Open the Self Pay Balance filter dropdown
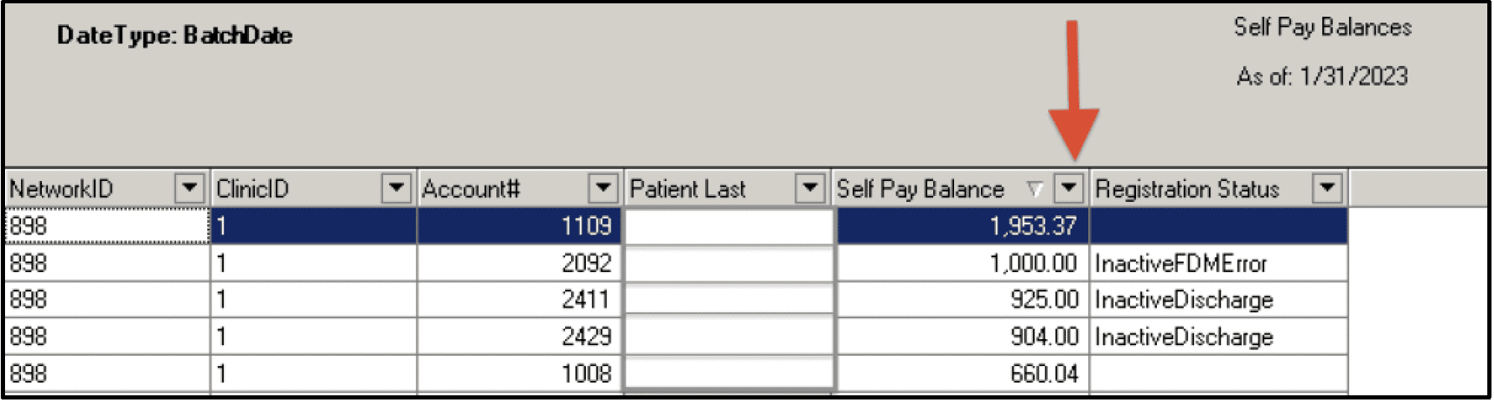This screenshot has height=402, width=1494. (1068, 188)
